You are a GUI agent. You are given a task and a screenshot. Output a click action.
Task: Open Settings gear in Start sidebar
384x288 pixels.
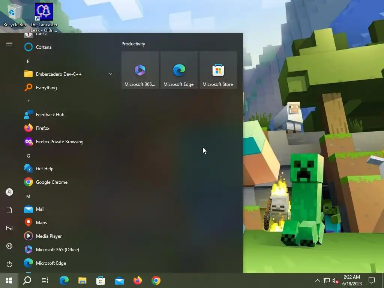click(x=9, y=246)
